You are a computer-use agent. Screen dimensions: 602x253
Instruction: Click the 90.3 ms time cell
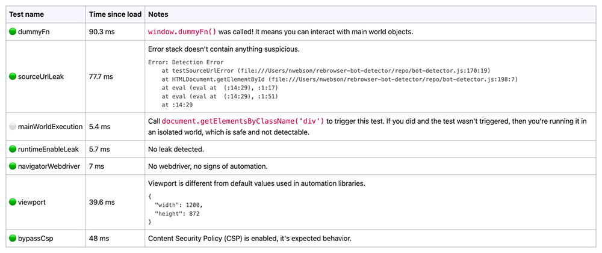click(102, 32)
